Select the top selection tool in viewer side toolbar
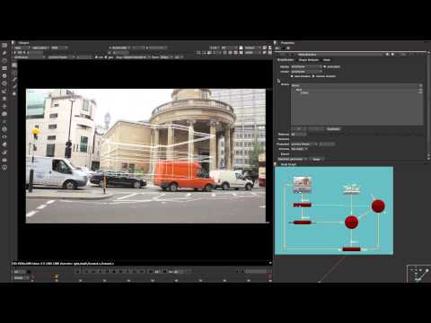The image size is (431, 323). pyautogui.click(x=14, y=65)
